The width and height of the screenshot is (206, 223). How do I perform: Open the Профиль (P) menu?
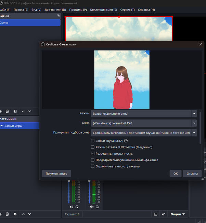pyautogui.click(x=78, y=10)
